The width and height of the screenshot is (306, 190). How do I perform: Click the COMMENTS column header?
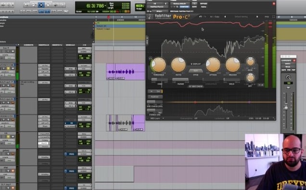pos(28,45)
